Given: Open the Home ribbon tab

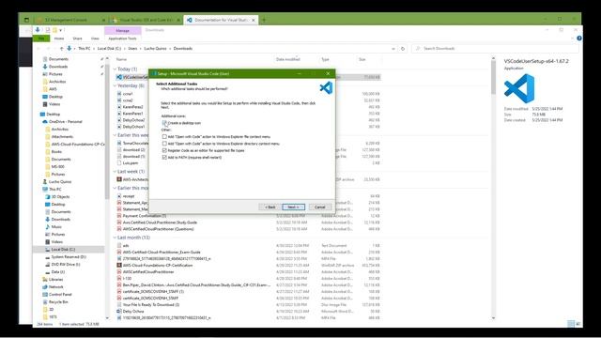Looking at the screenshot, I should (59, 38).
